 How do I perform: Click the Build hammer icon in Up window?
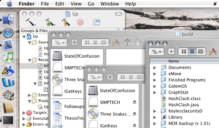30,22
